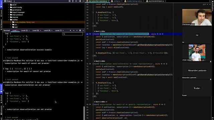Switch to the Local (5) terminal tab
Image resolution: width=214 pixels, height=120 pixels.
pos(36,30)
